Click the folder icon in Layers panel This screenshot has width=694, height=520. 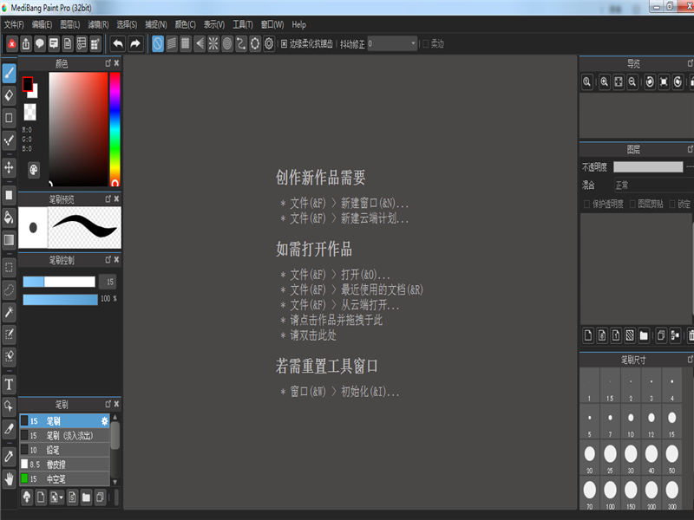tap(644, 335)
